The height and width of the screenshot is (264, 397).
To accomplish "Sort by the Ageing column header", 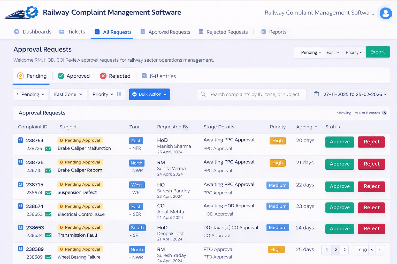I will coord(307,127).
